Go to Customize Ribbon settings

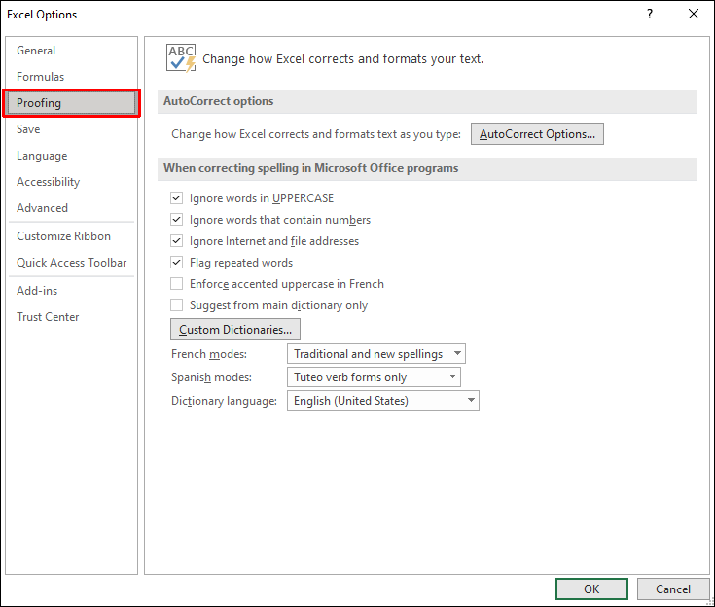coord(64,236)
